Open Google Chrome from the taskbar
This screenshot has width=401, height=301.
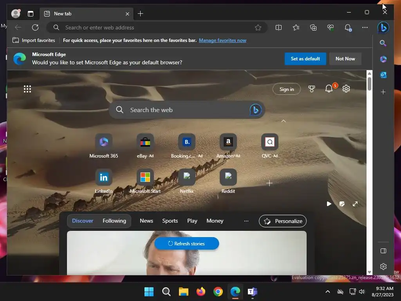[218, 291]
